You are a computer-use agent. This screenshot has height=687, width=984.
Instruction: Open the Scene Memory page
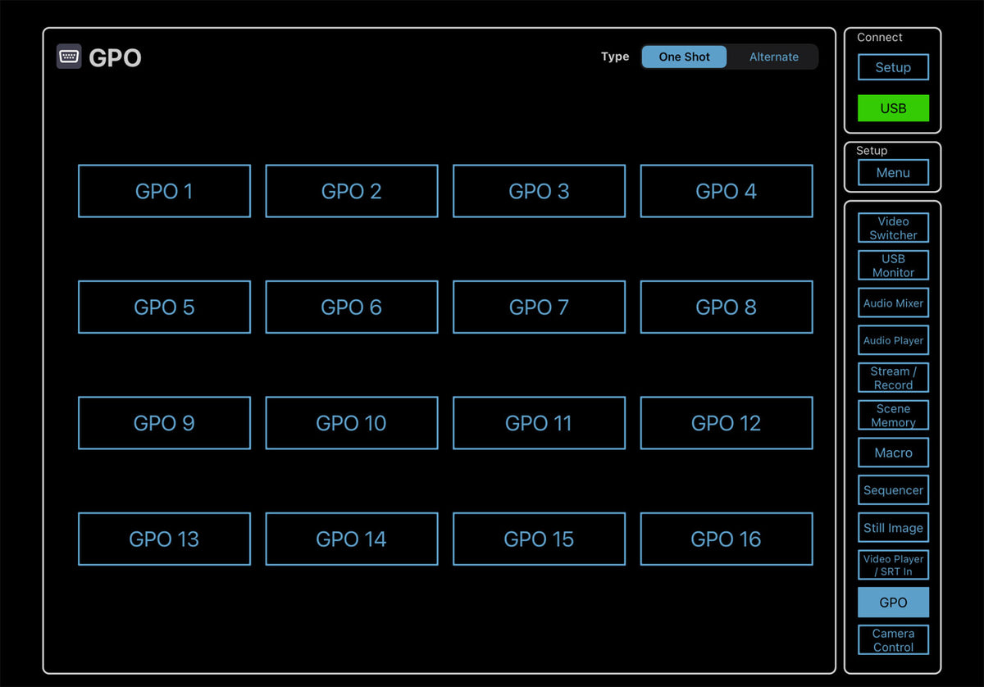tap(893, 416)
